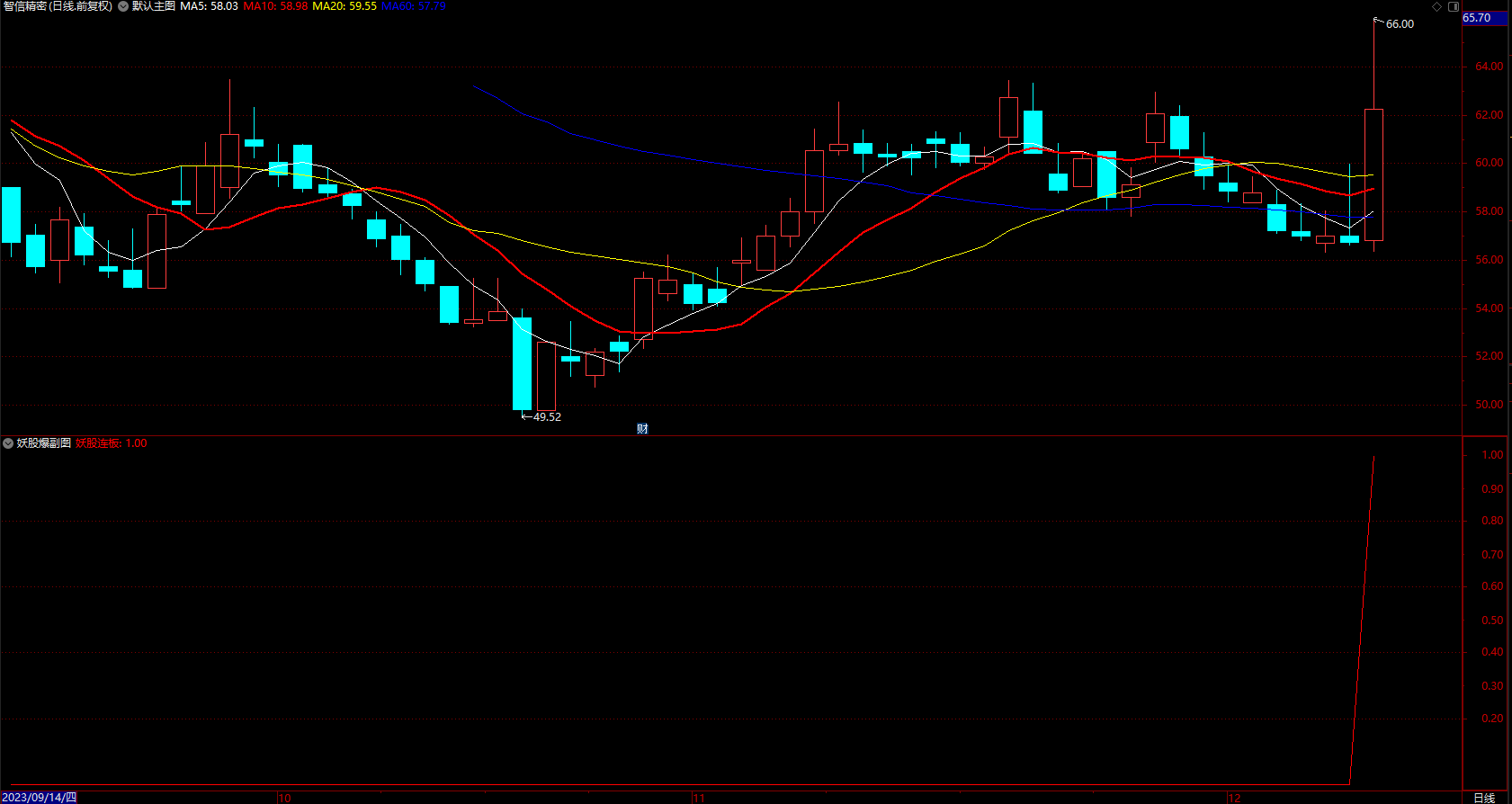Screen dimensions: 1512x804
Task: Click month marker 11 on time axis
Action: point(699,798)
